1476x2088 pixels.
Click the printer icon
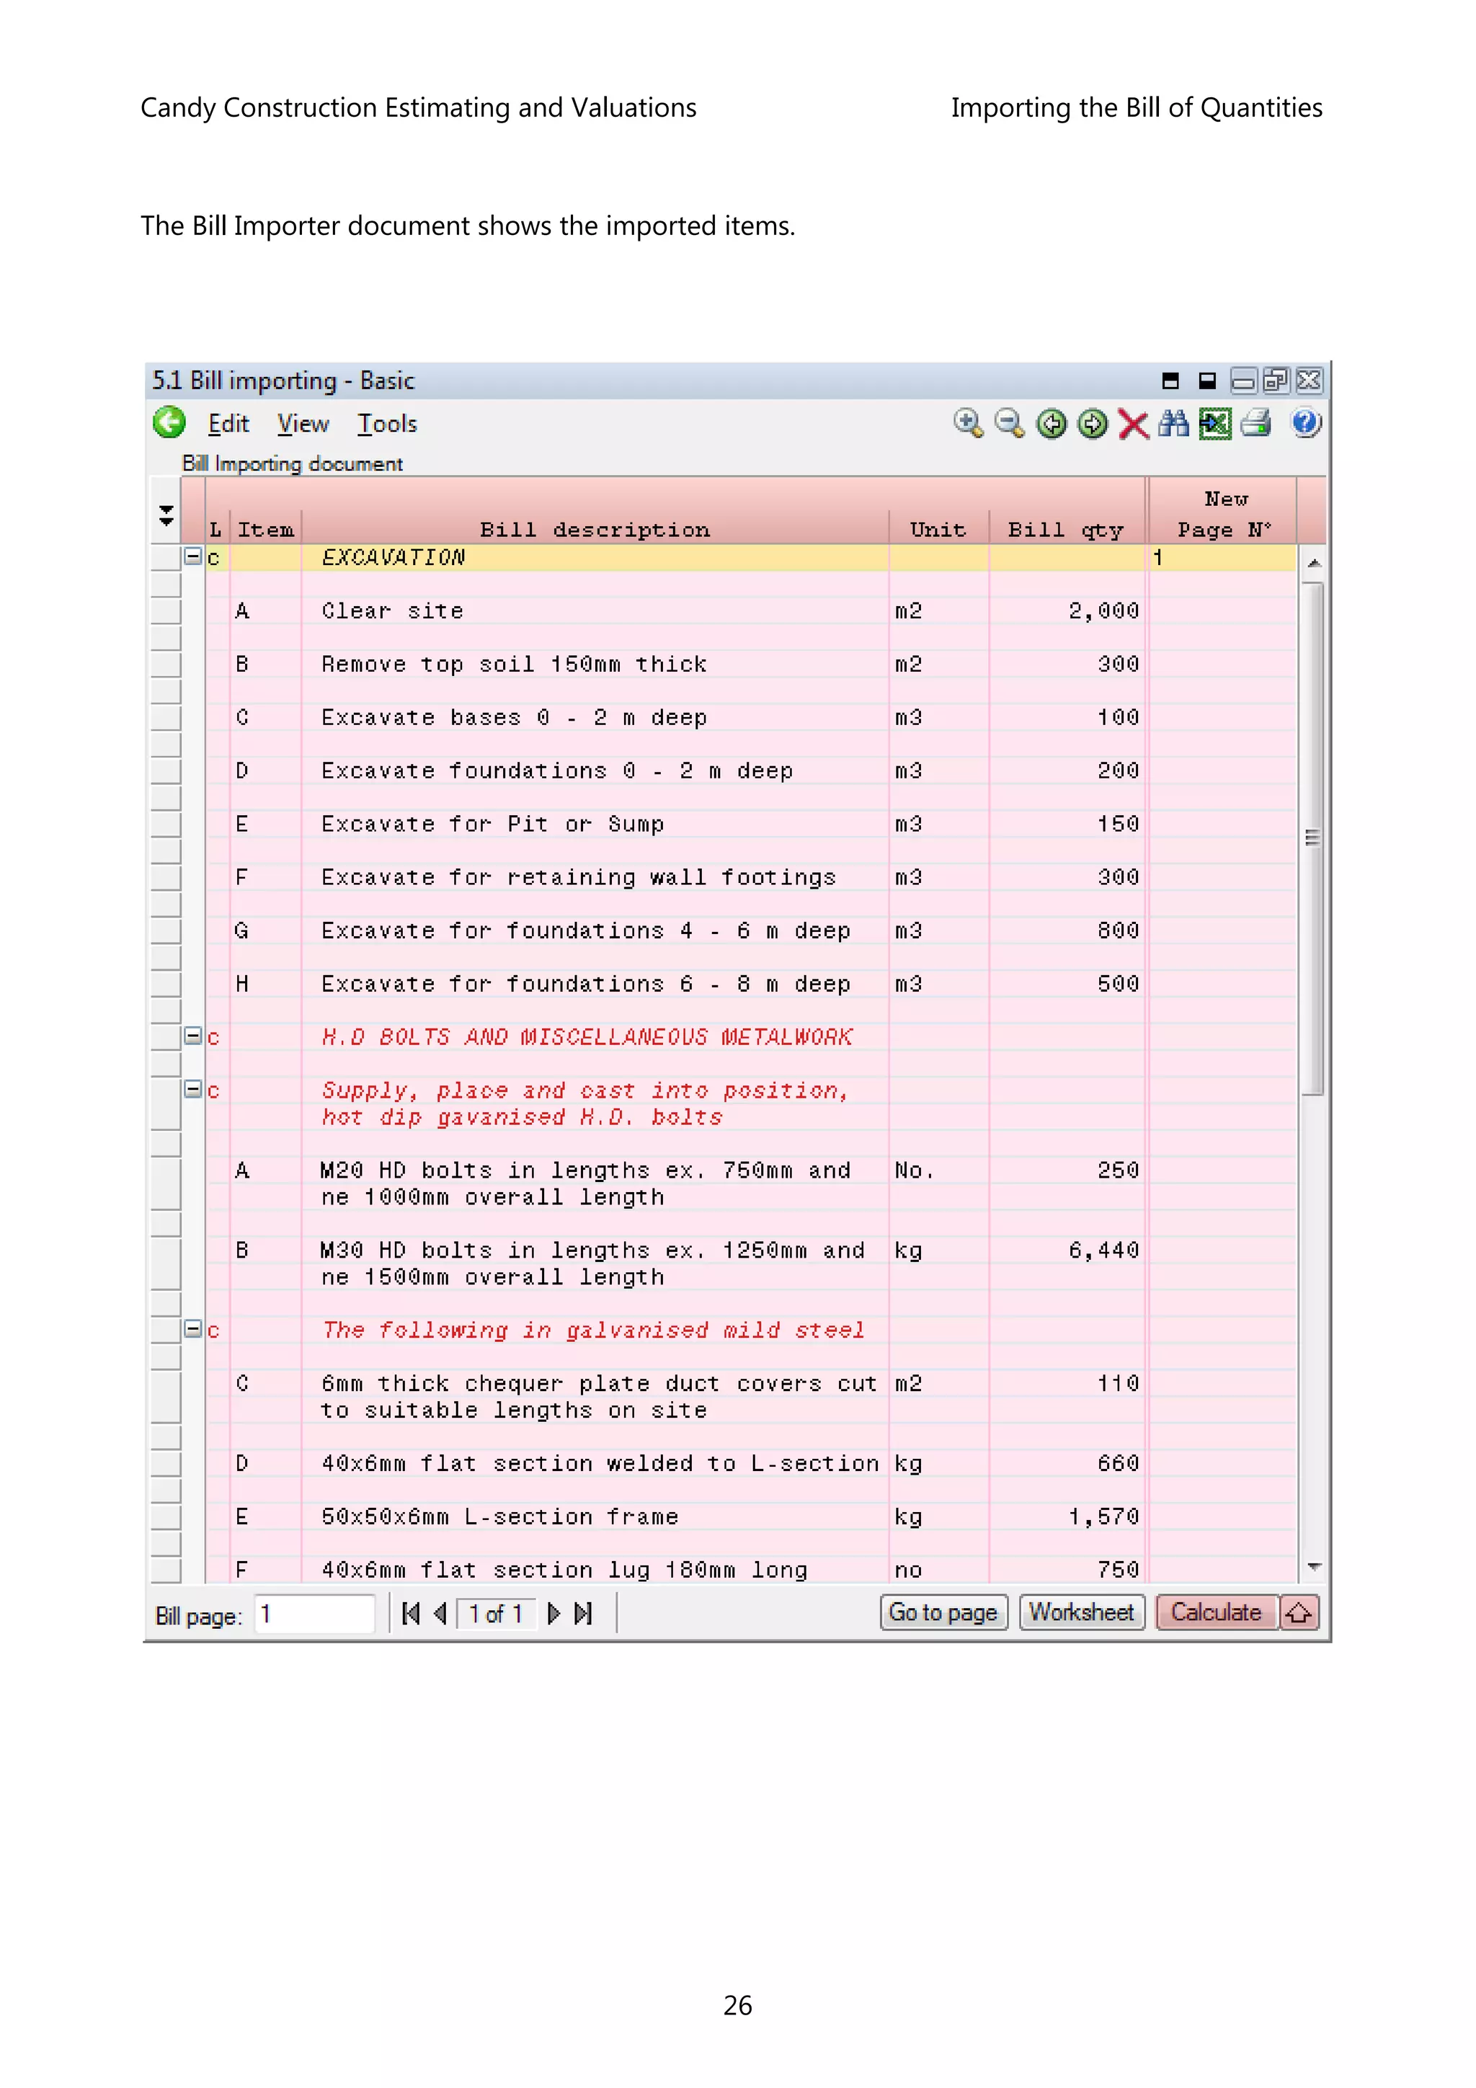point(1256,424)
